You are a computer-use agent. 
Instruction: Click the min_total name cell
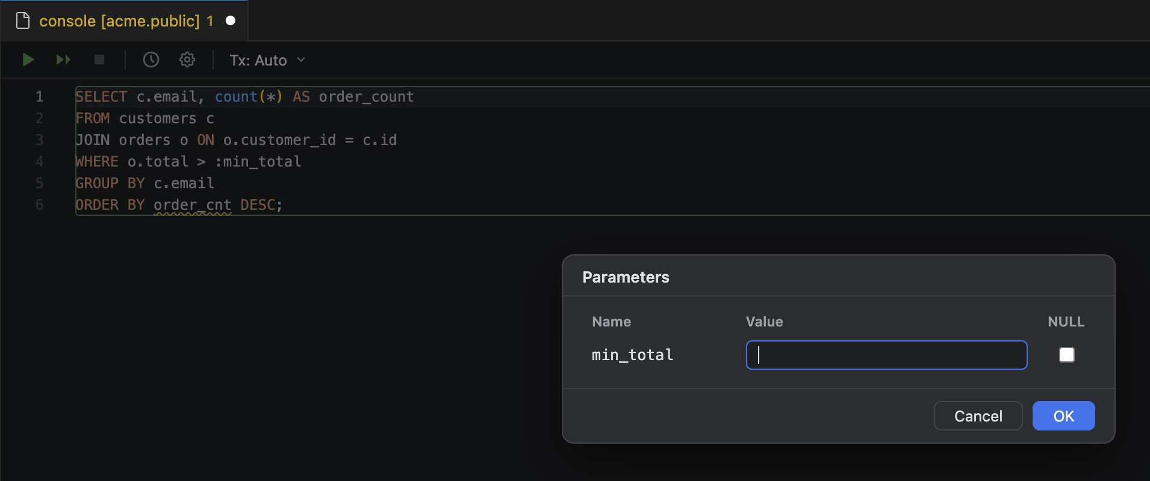point(632,355)
